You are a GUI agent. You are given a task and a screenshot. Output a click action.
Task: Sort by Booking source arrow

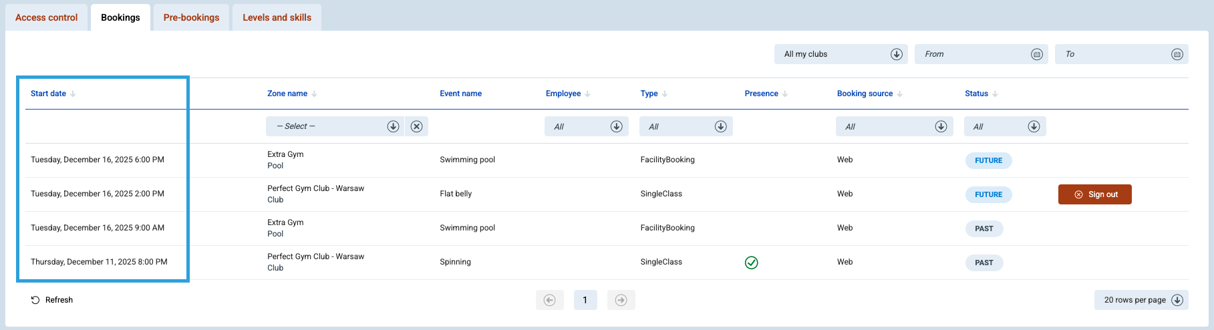coord(899,94)
